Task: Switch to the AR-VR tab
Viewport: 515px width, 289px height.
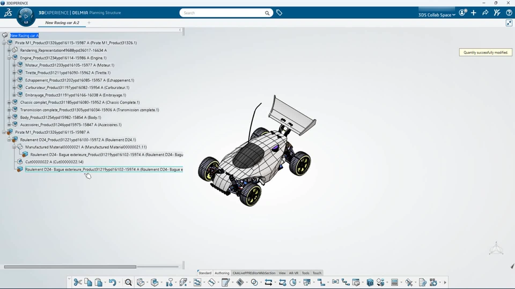Action: [x=293, y=273]
